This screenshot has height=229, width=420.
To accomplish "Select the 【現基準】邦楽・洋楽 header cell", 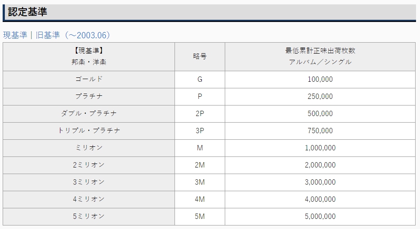I will [89, 56].
